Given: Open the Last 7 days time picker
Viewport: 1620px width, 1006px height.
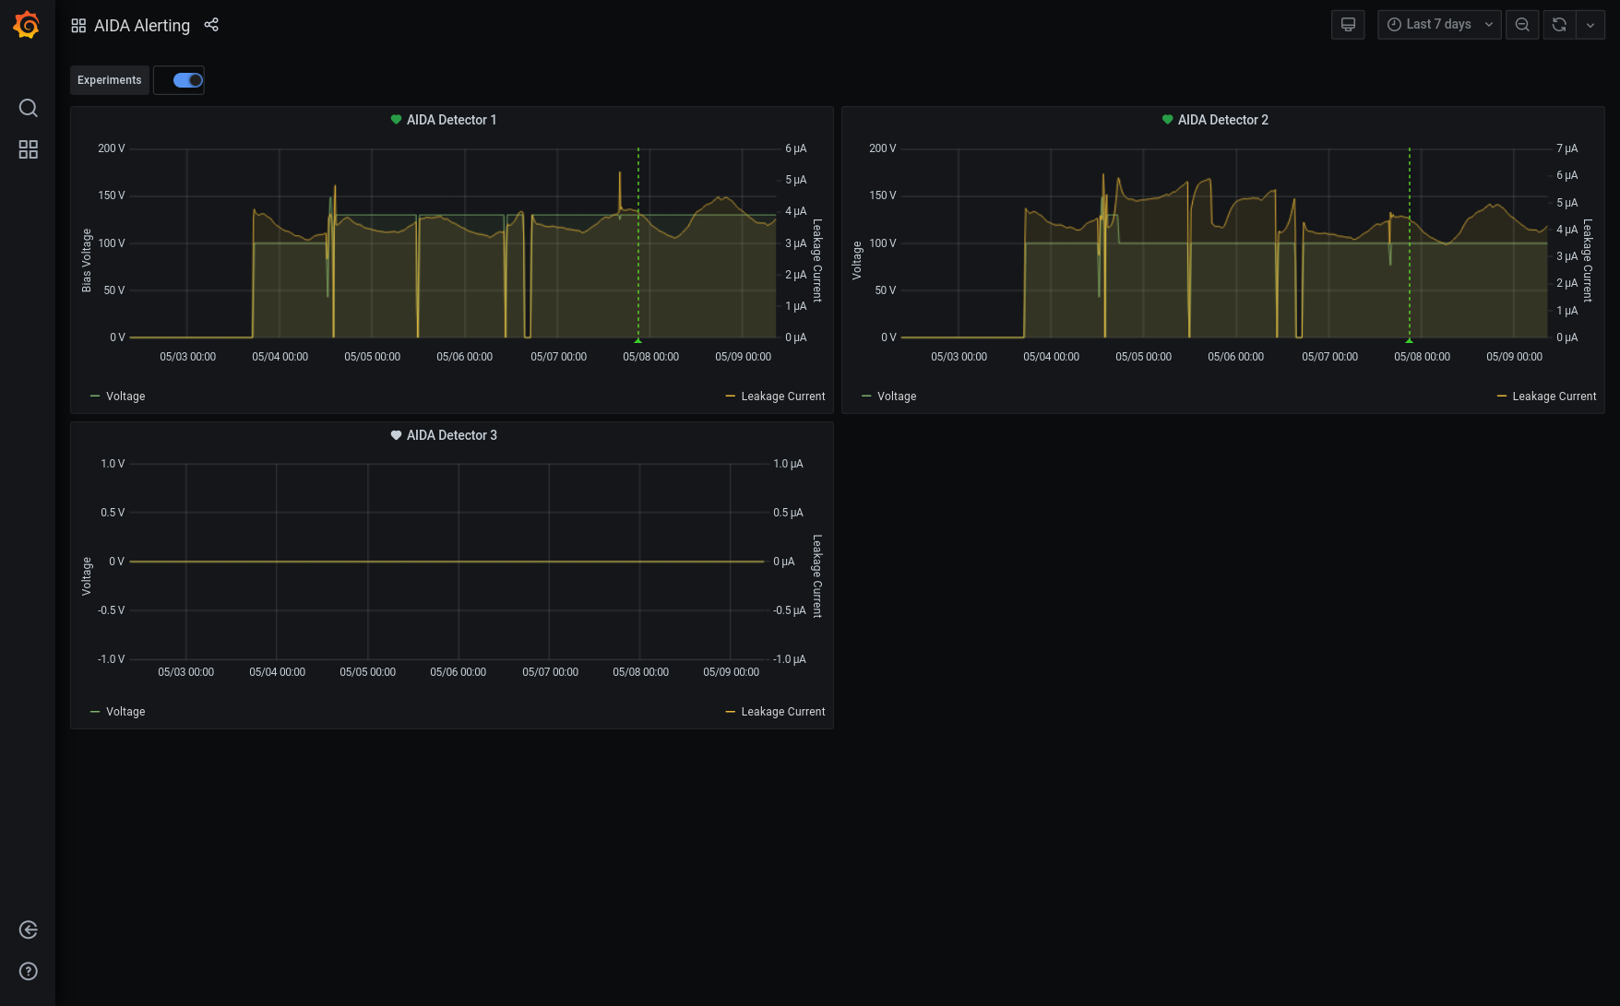Looking at the screenshot, I should click(x=1439, y=25).
